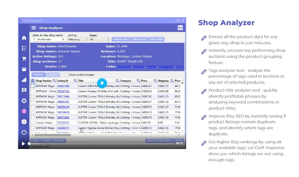Check the Custom Orders row checkbox
This screenshot has height=177, width=299.
(x=33, y=123)
